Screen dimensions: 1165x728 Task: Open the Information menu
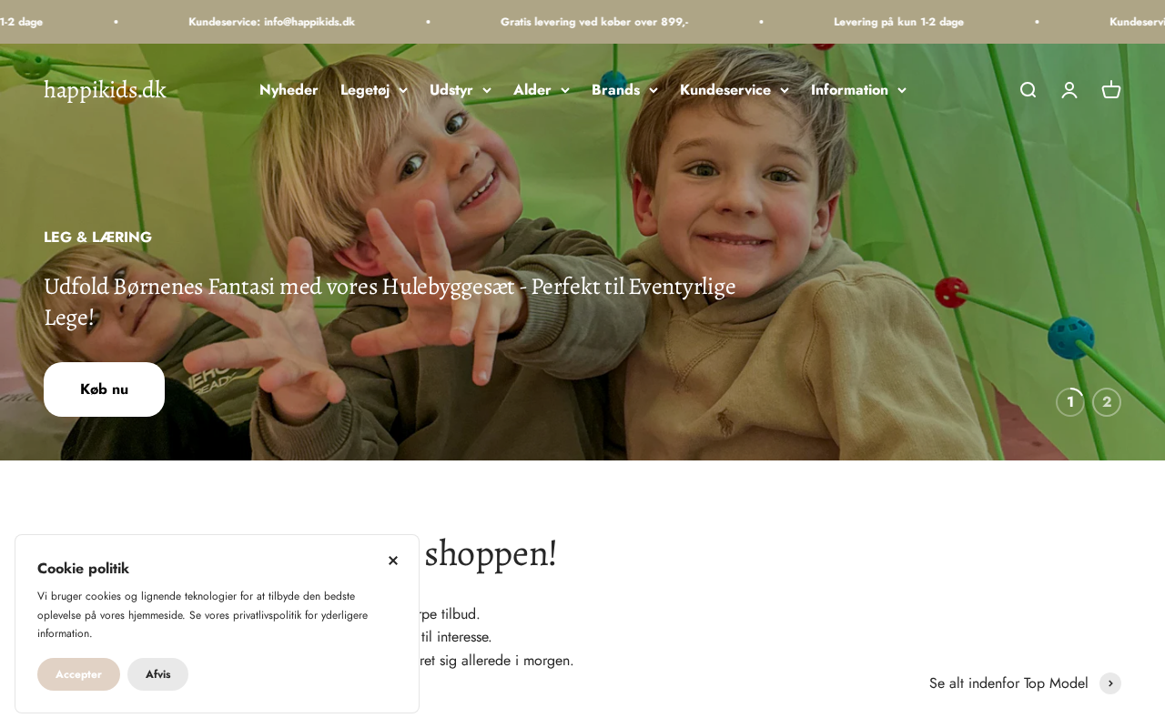point(858,90)
